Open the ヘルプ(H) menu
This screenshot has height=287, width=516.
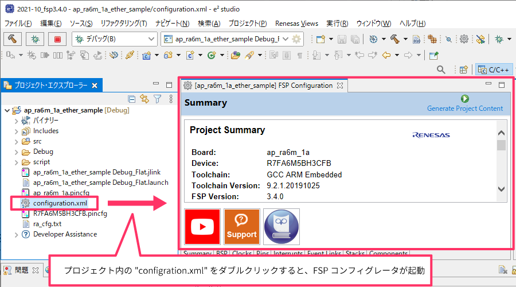(x=412, y=24)
